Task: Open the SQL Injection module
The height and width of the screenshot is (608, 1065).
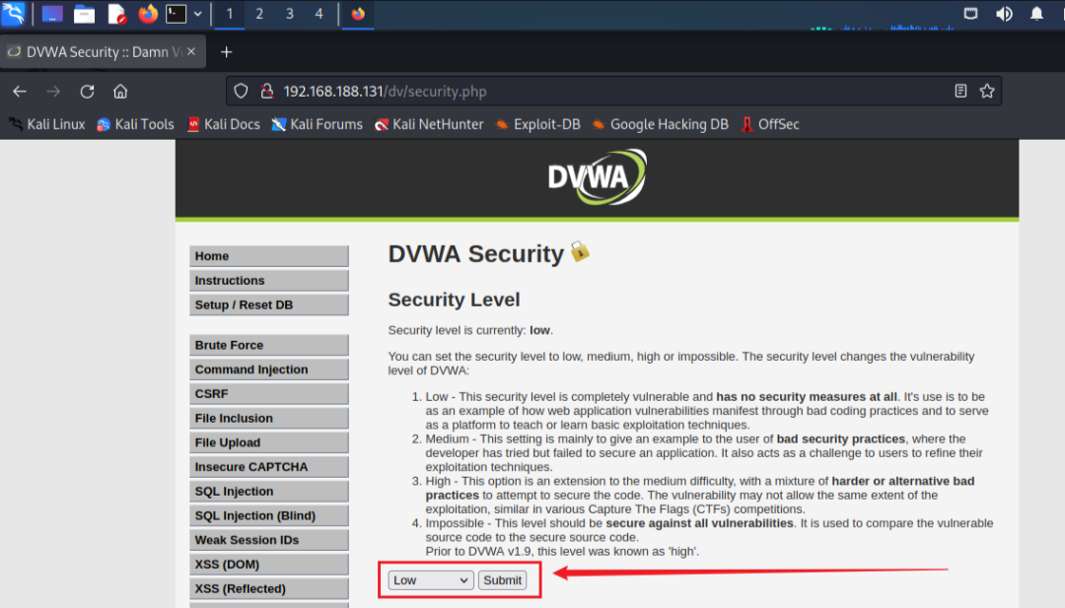Action: 269,492
